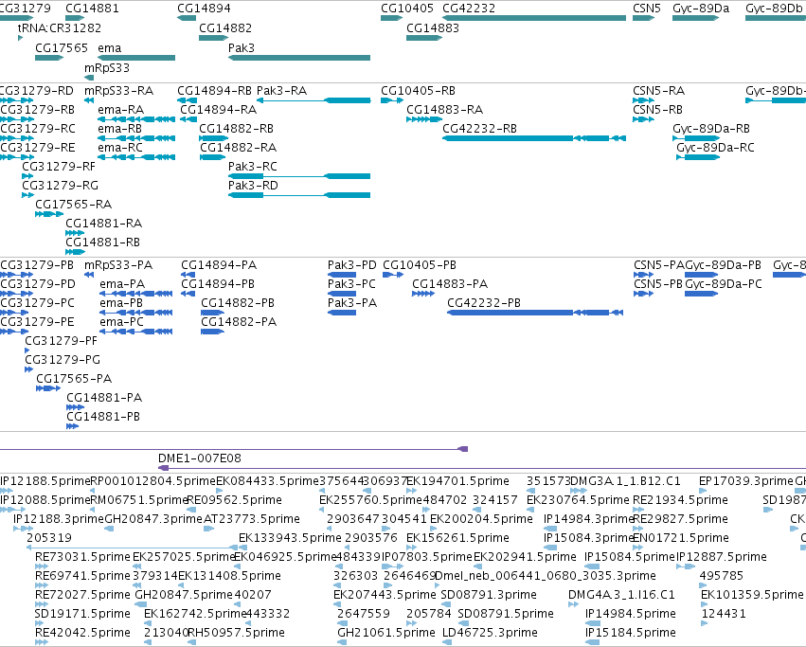Image resolution: width=806 pixels, height=647 pixels.
Task: Select the Gyc-89Da-RB transcript label
Action: (x=711, y=129)
